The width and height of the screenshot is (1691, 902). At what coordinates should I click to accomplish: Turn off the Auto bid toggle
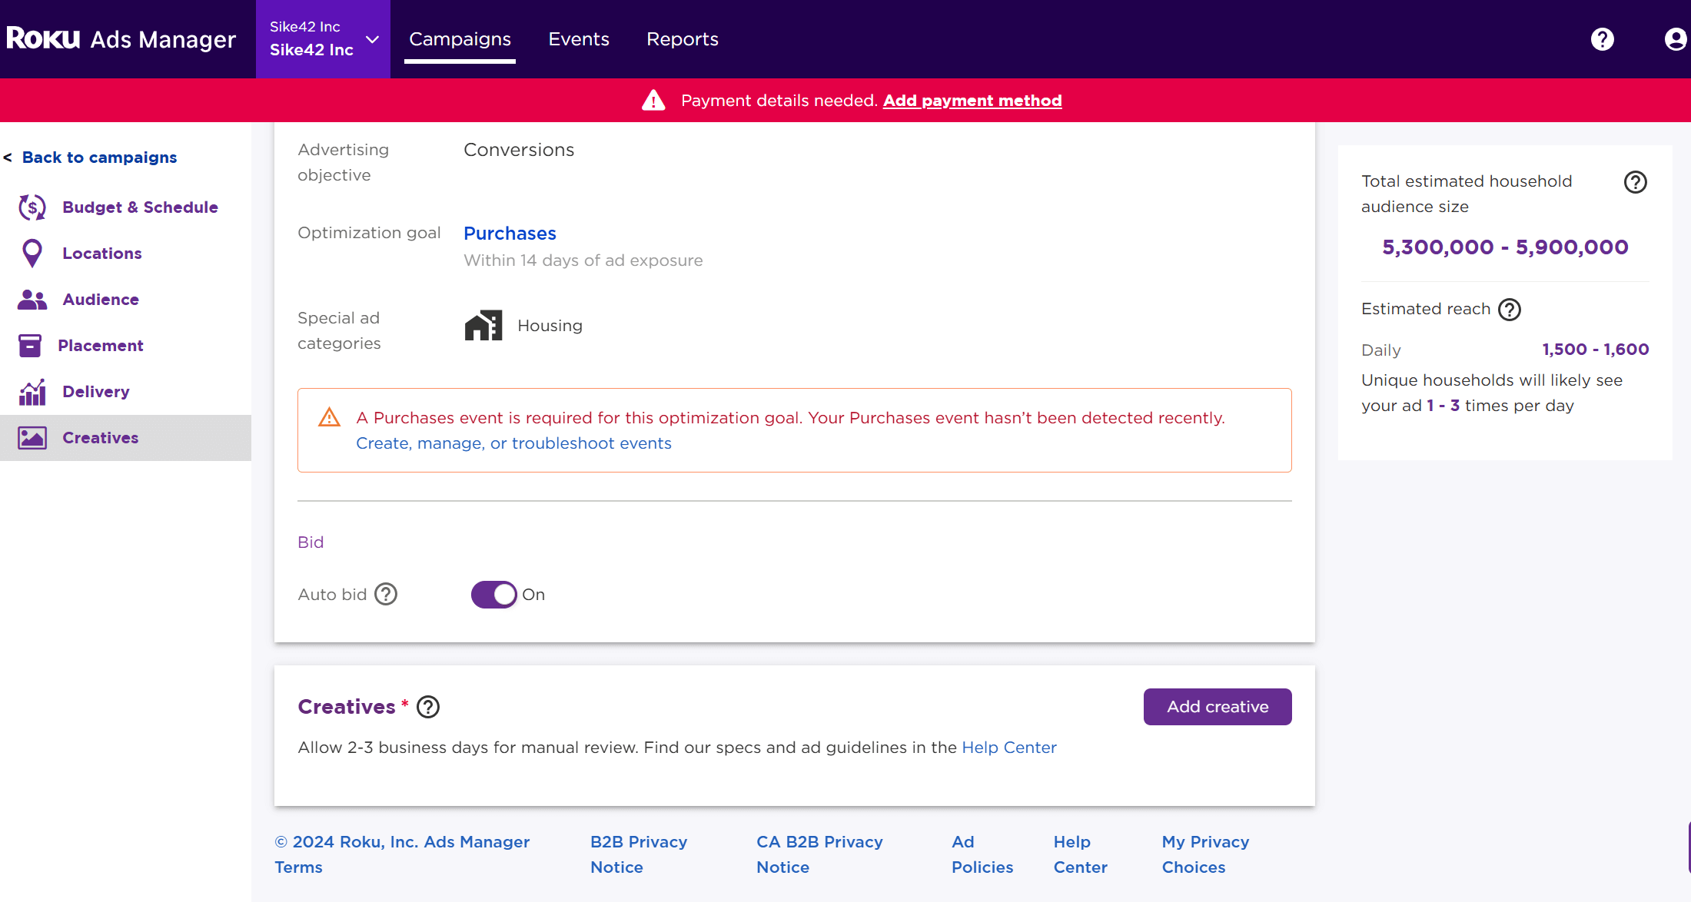[x=493, y=595]
